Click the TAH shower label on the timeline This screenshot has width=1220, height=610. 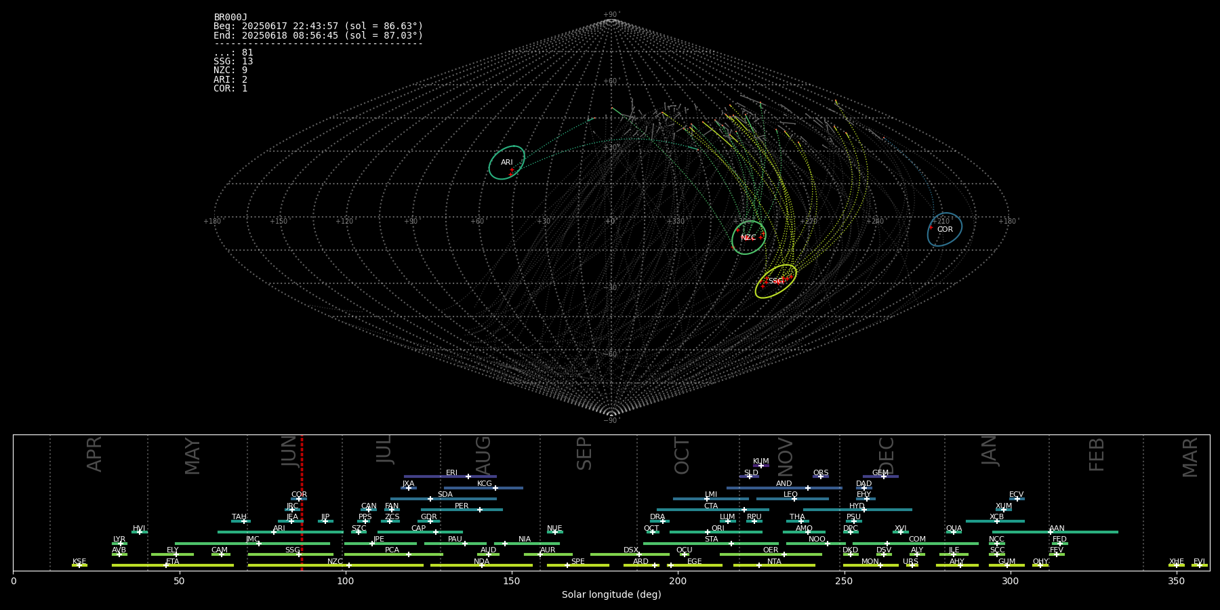tap(239, 517)
